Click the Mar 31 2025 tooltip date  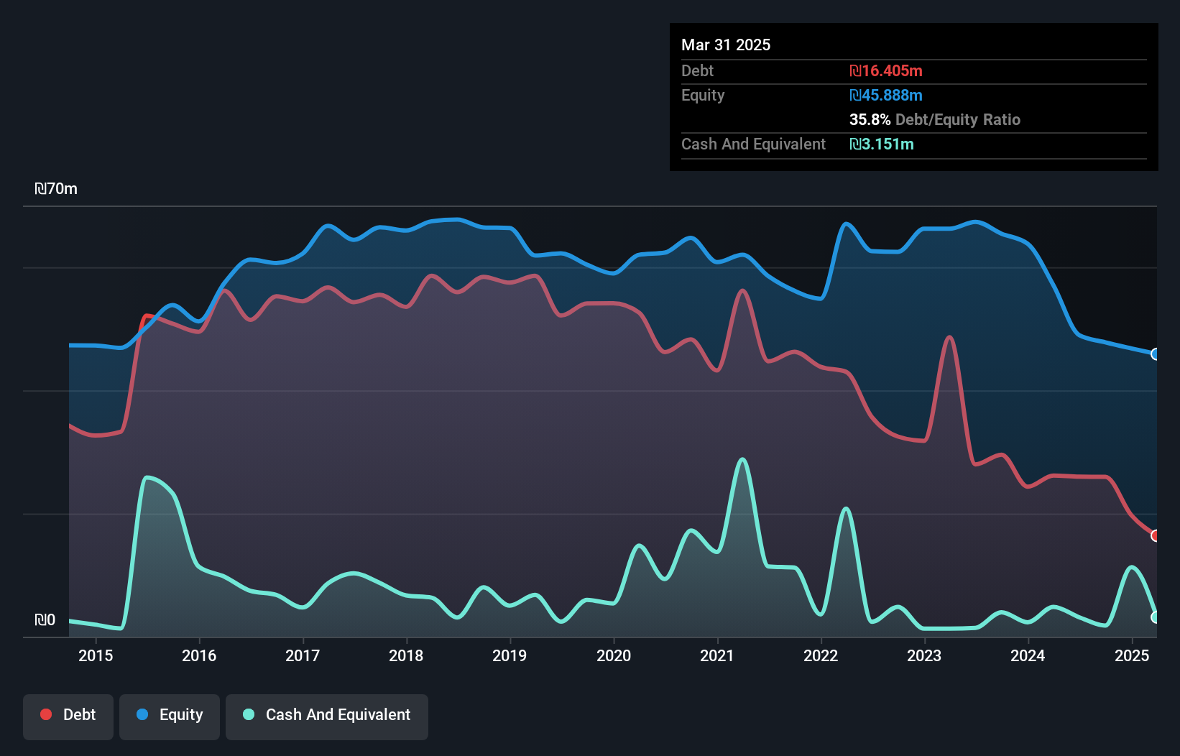pyautogui.click(x=726, y=45)
